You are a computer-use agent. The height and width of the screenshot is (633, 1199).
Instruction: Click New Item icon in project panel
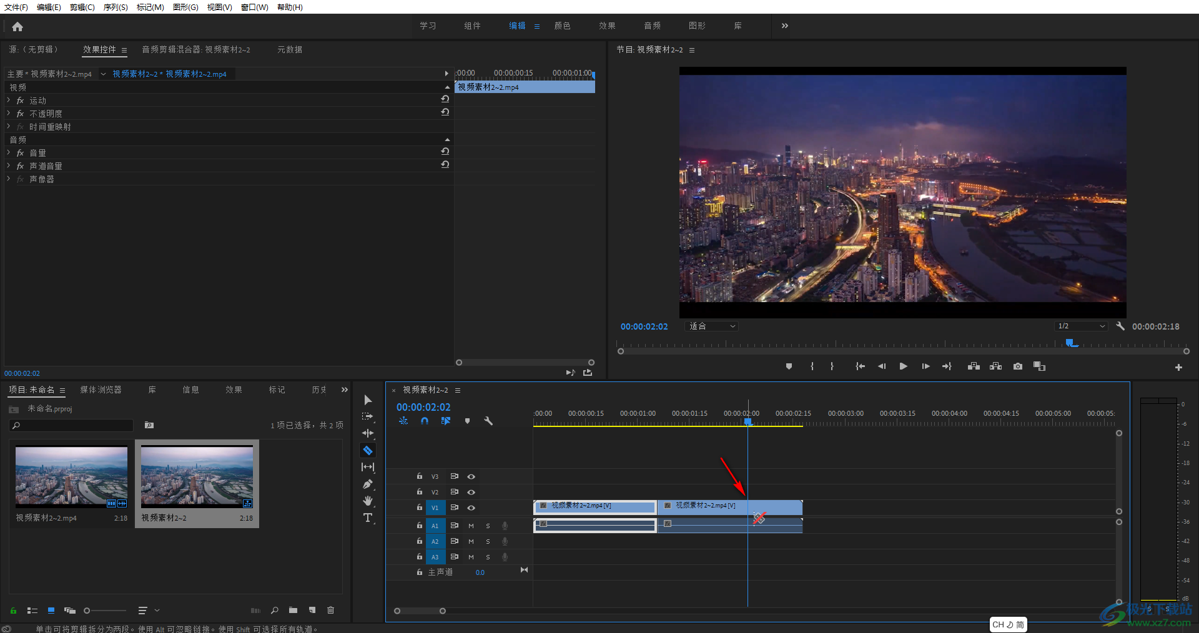pyautogui.click(x=312, y=610)
